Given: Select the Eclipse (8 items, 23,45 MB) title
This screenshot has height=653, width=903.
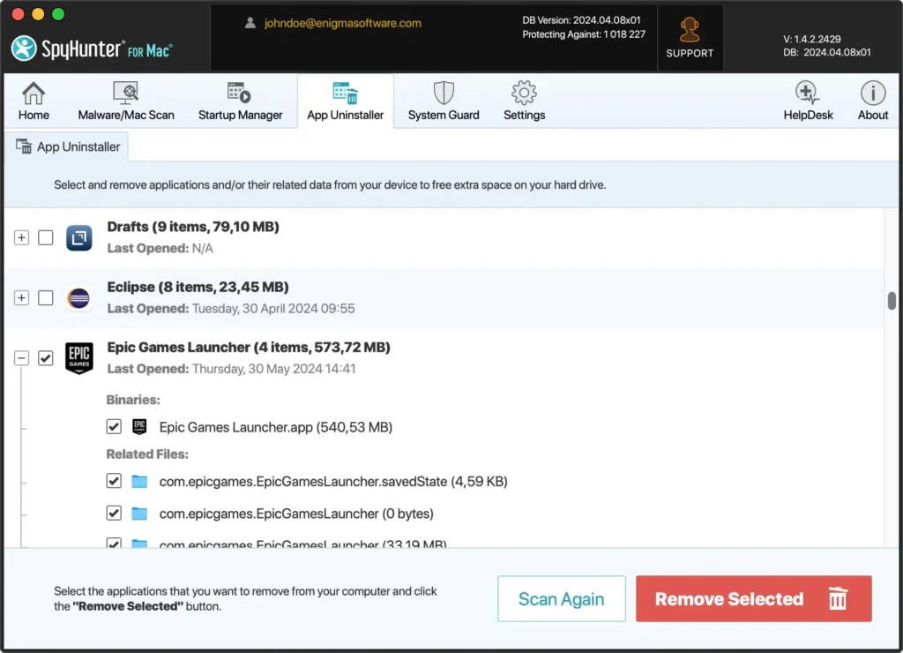Looking at the screenshot, I should coord(198,287).
